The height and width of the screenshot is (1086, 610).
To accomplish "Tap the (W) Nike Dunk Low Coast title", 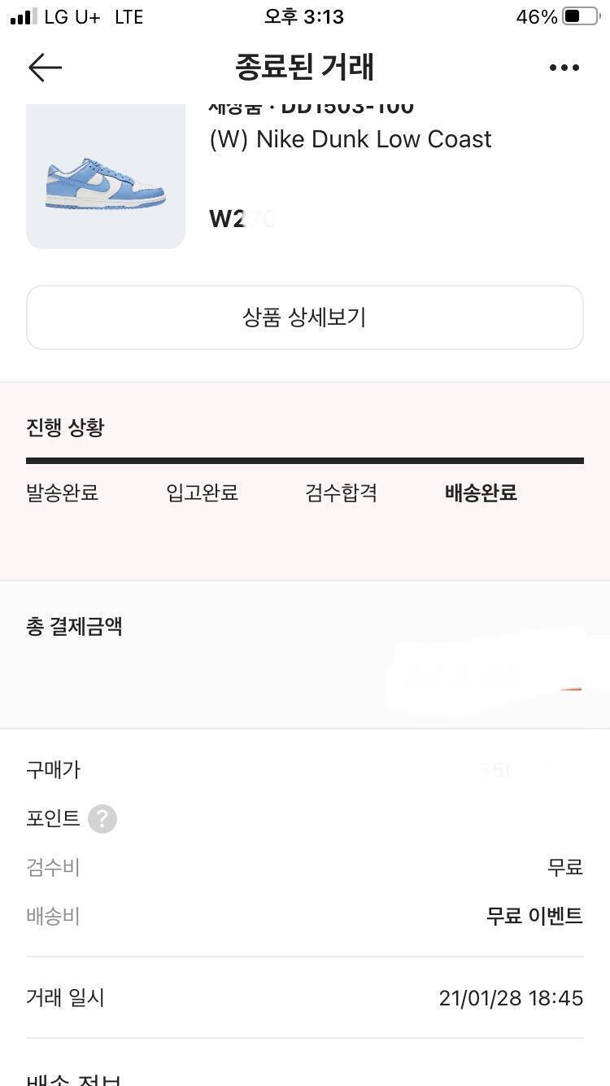I will pyautogui.click(x=350, y=139).
